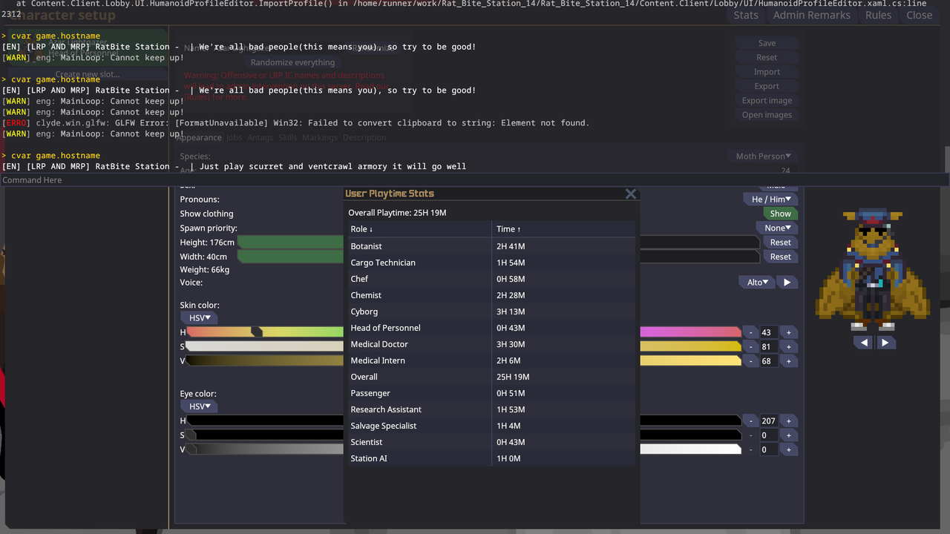Switch to the Markings tab

[x=320, y=137]
